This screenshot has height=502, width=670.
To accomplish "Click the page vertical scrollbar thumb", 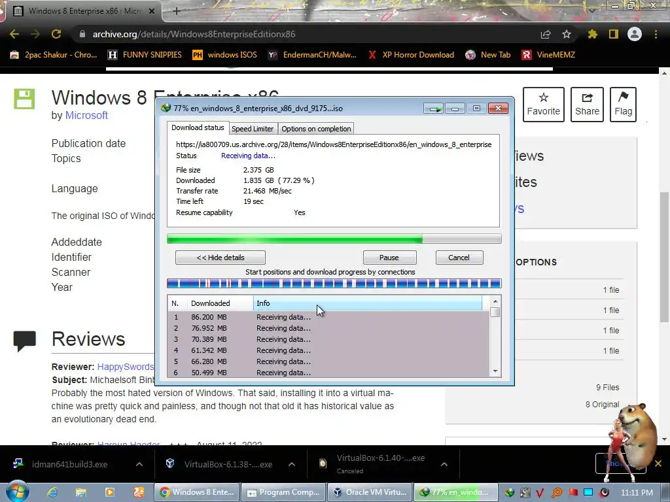I will click(x=664, y=257).
